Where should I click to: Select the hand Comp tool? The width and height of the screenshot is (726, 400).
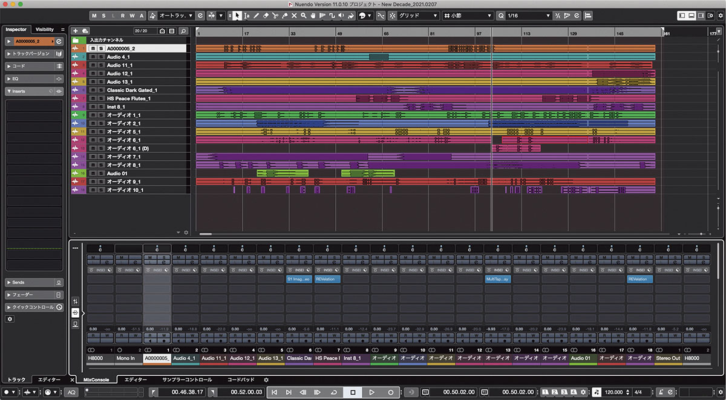(313, 15)
